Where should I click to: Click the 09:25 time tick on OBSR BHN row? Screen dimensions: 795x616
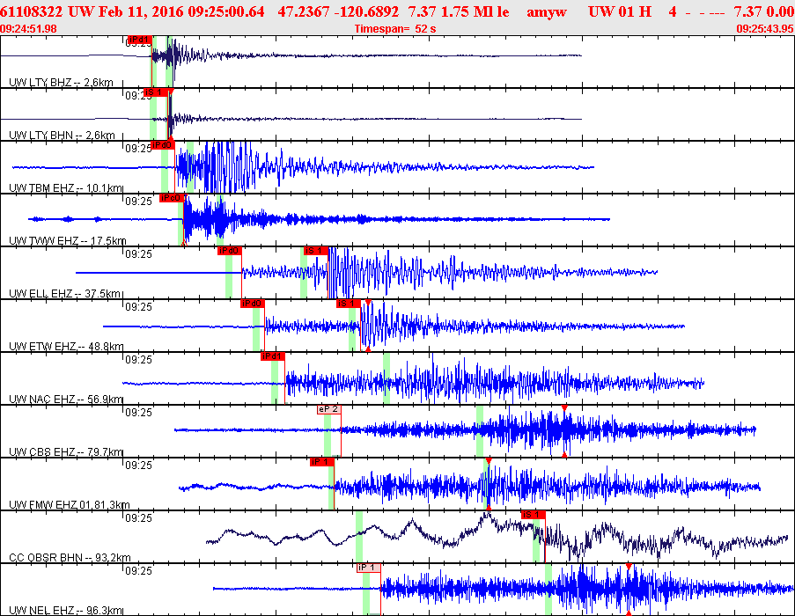pos(138,517)
